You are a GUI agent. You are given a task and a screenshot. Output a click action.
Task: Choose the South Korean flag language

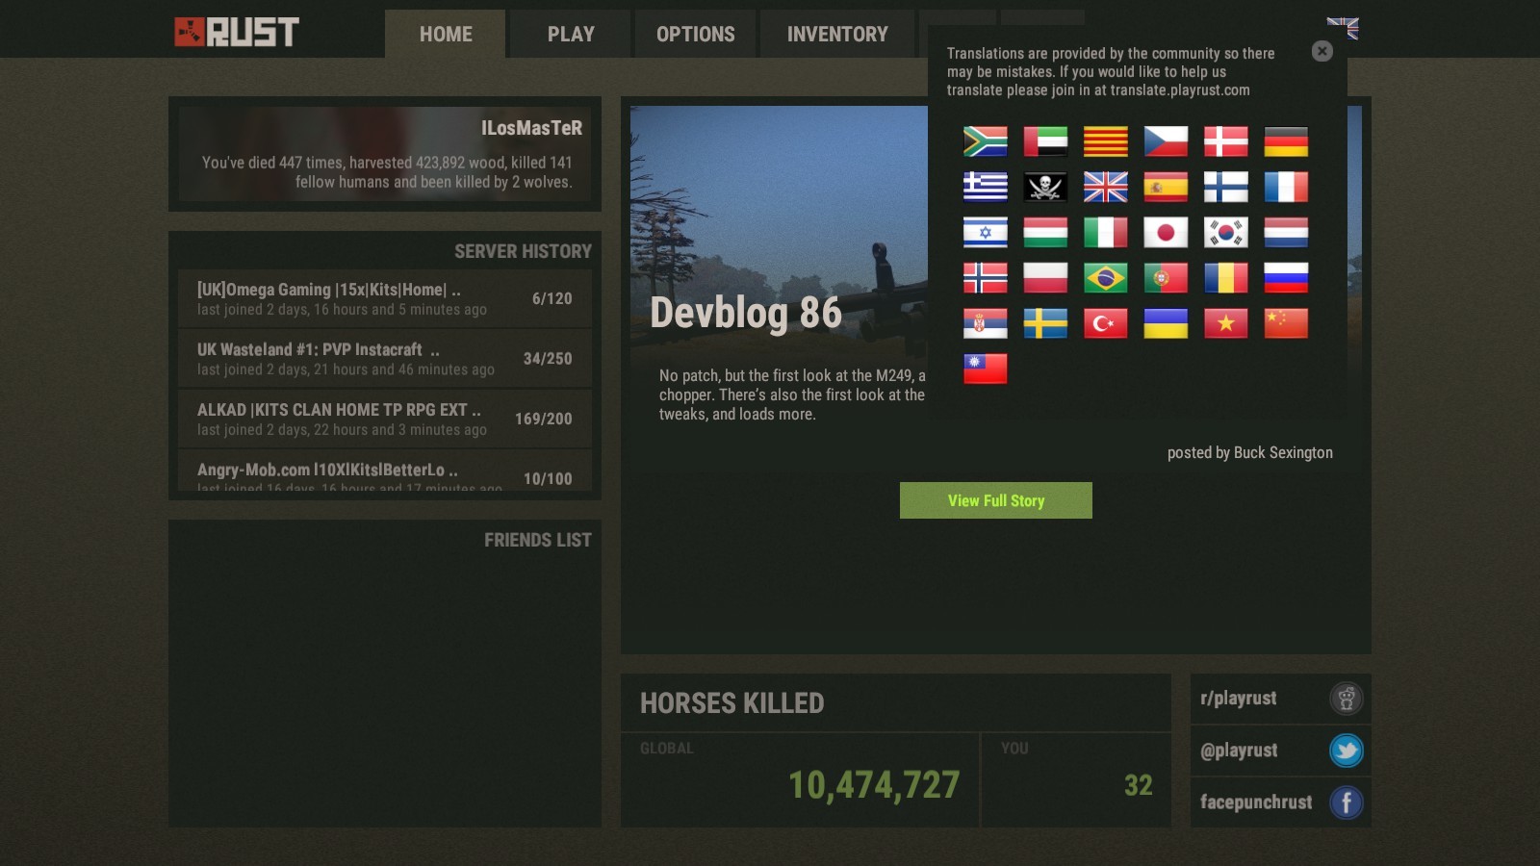tap(1226, 232)
